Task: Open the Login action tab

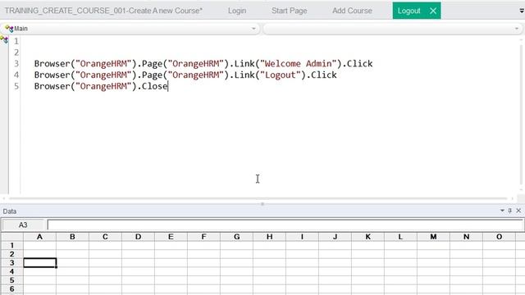Action: (x=237, y=11)
